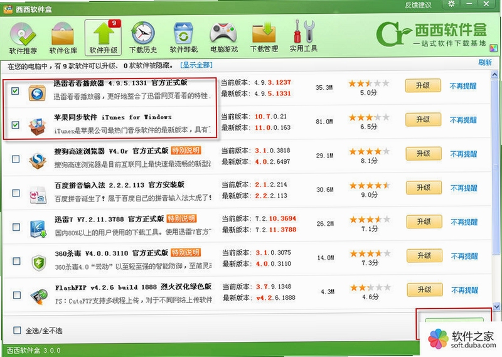Click the star rating of 迅雷看看播放器

coord(368,83)
